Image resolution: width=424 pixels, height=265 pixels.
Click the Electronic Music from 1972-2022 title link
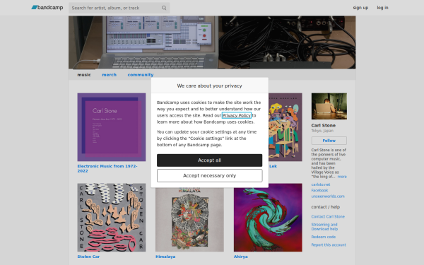coord(107,168)
